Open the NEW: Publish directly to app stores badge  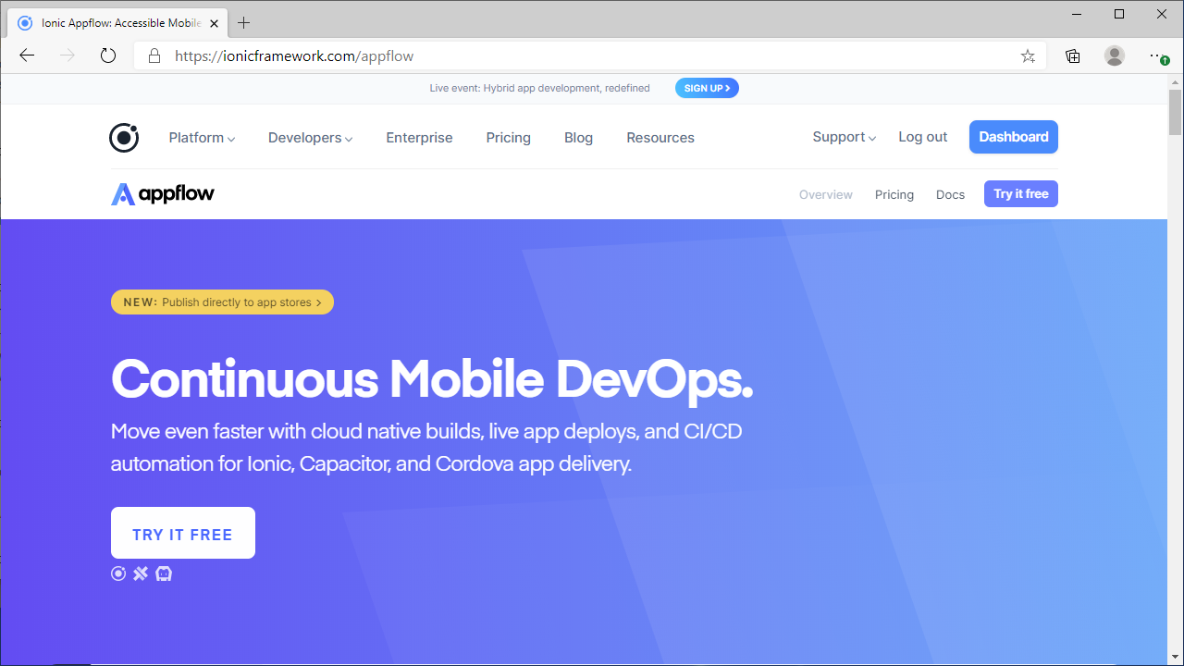[x=222, y=302]
